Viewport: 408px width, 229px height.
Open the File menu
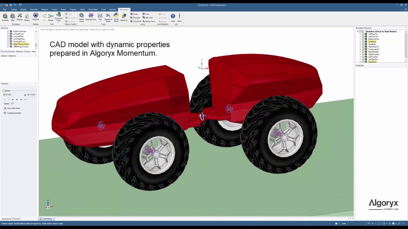point(4,10)
